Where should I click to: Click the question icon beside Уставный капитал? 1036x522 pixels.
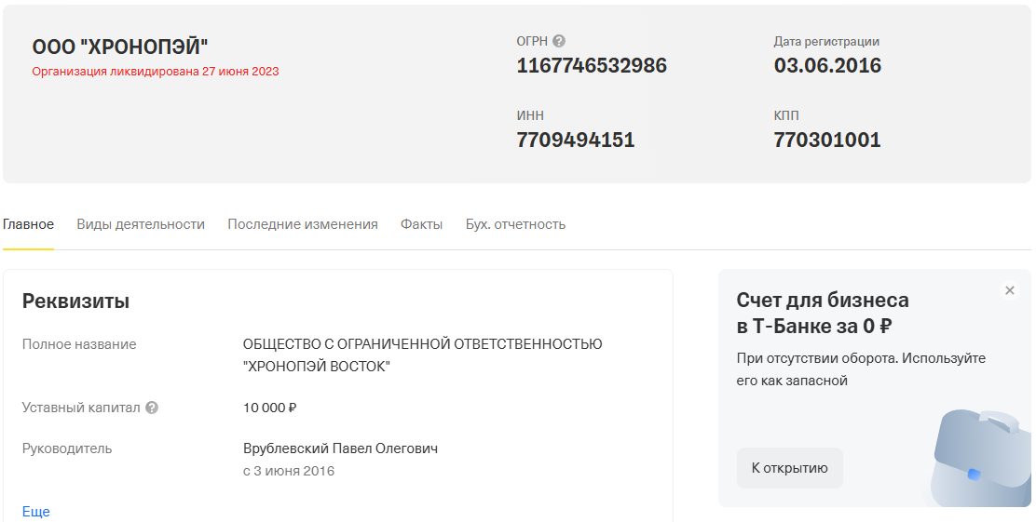152,408
